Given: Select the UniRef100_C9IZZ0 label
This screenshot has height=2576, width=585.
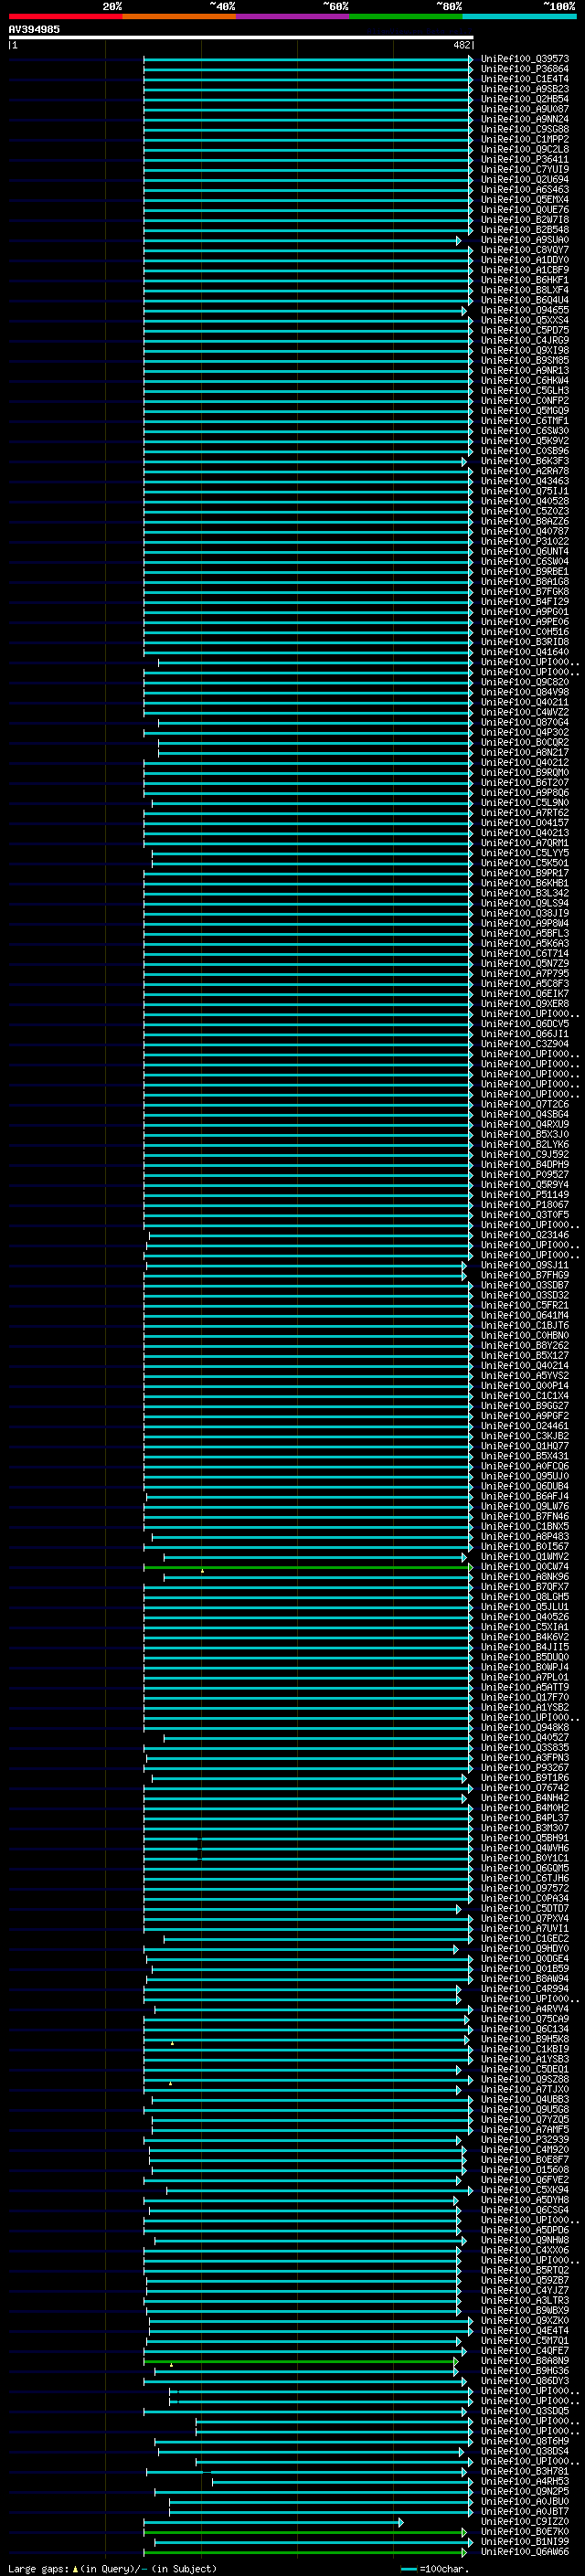Looking at the screenshot, I should click(x=525, y=2521).
